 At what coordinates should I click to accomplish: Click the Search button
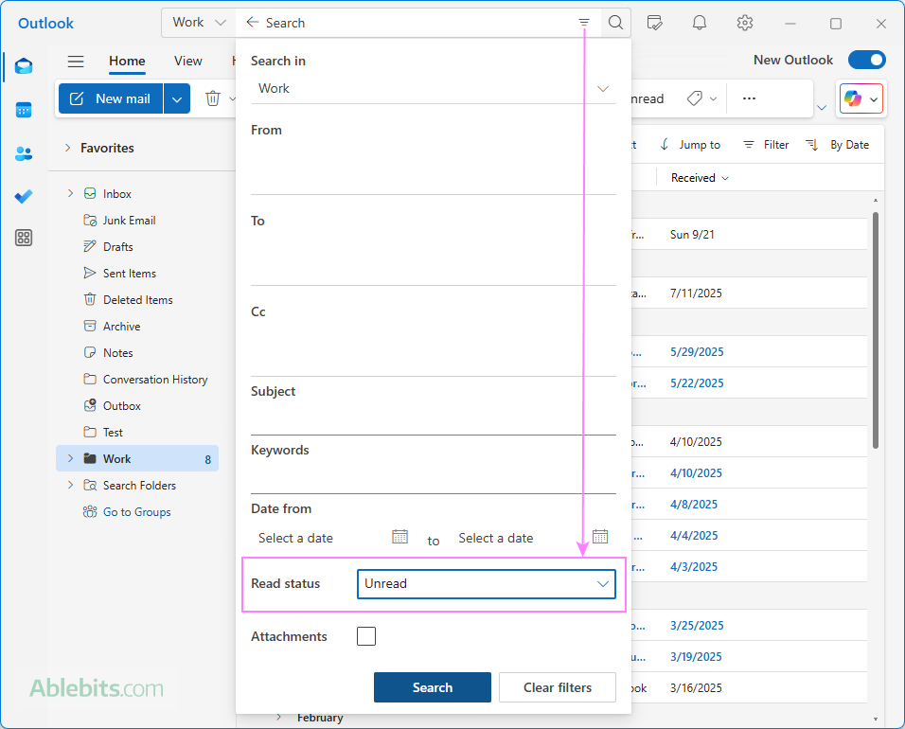pyautogui.click(x=432, y=687)
